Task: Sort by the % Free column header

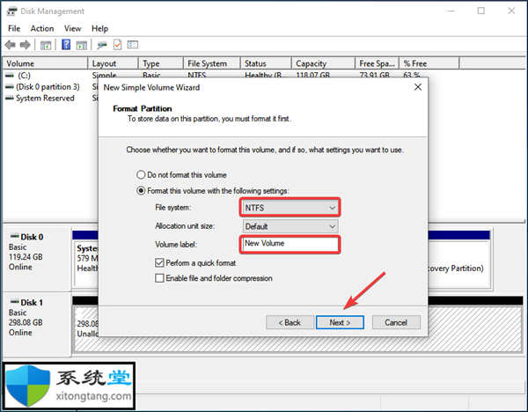Action: pyautogui.click(x=429, y=63)
